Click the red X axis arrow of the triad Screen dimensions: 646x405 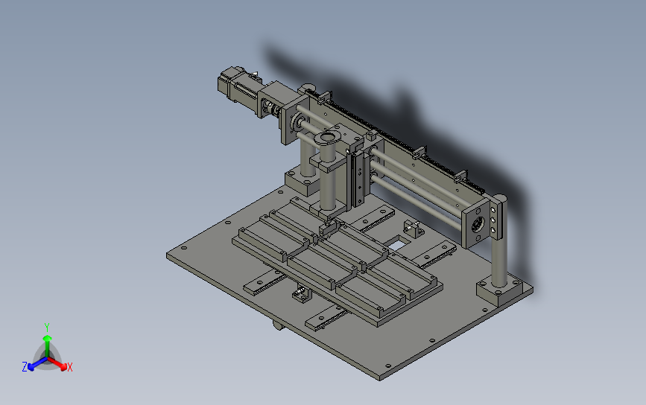click(58, 363)
